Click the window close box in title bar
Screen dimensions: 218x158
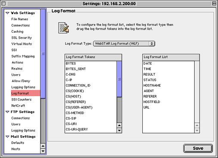pyautogui.click(x=4, y=3)
